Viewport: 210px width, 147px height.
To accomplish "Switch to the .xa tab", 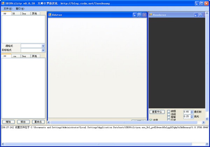I will point(16,56).
